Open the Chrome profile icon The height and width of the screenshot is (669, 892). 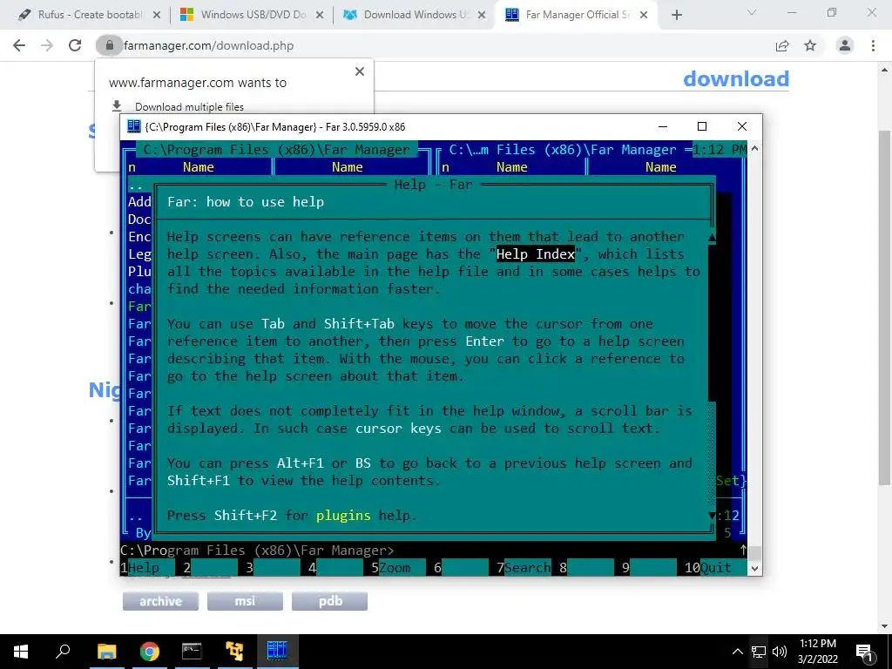click(x=845, y=45)
